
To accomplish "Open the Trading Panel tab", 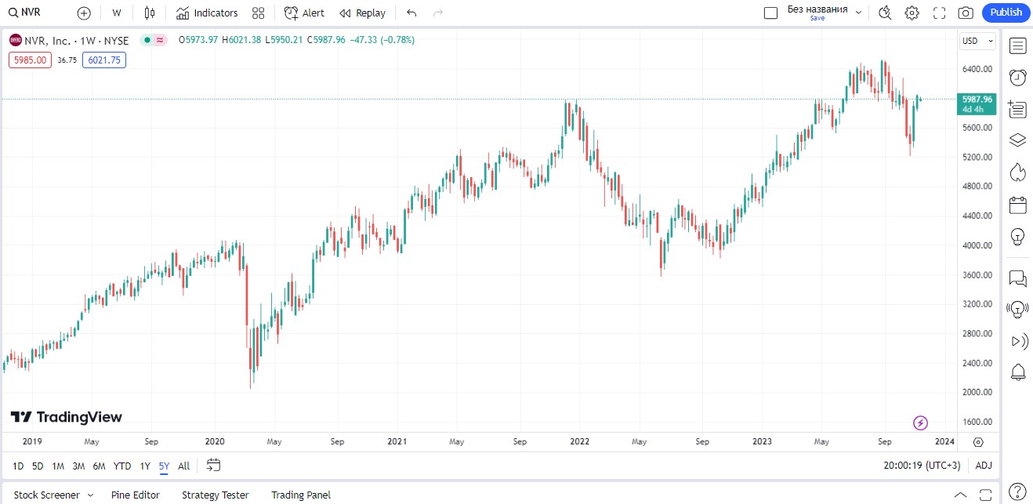I will (x=301, y=495).
